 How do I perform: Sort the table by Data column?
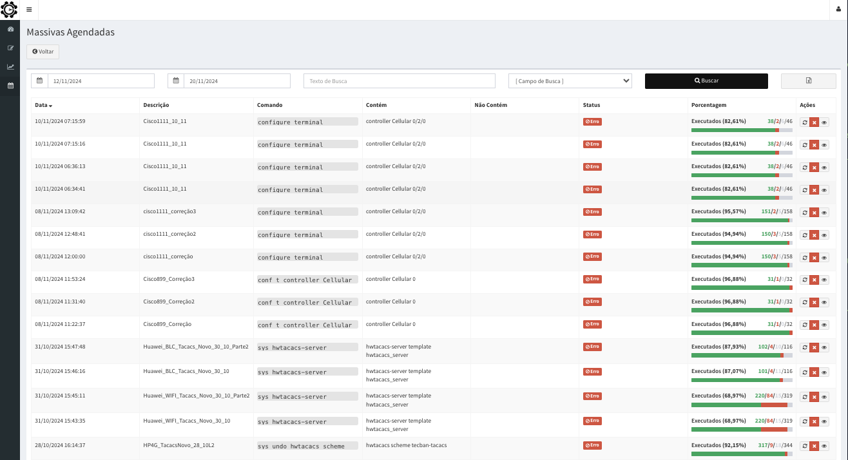click(x=43, y=105)
